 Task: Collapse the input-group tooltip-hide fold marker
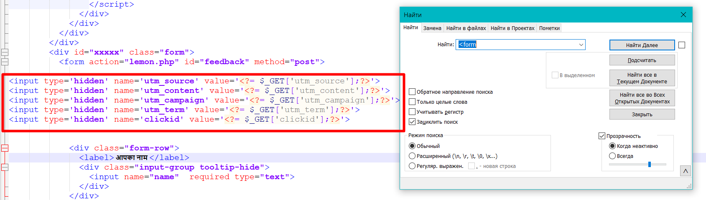point(5,167)
